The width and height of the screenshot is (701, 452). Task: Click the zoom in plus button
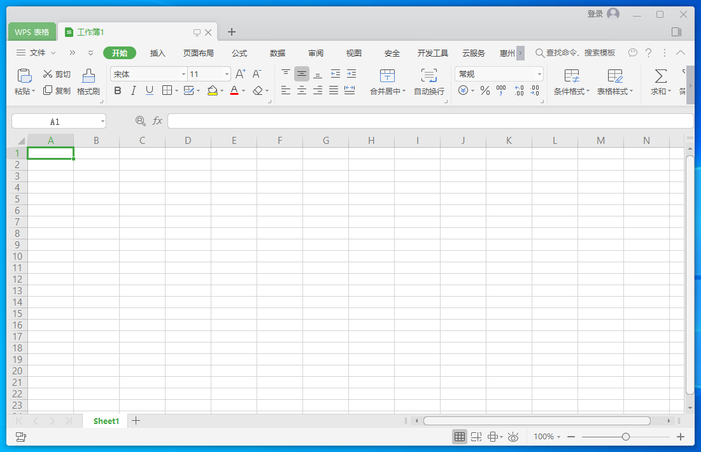[x=681, y=437]
